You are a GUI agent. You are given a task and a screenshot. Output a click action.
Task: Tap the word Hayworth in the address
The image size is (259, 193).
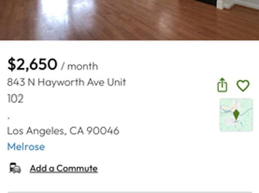pyautogui.click(x=71, y=82)
